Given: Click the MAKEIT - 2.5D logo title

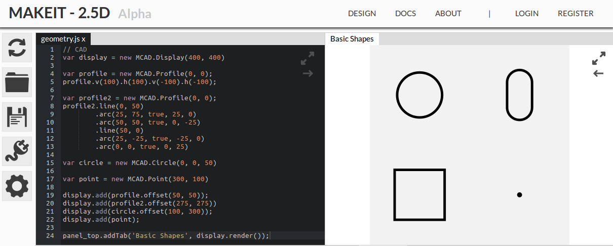Looking at the screenshot, I should [60, 14].
